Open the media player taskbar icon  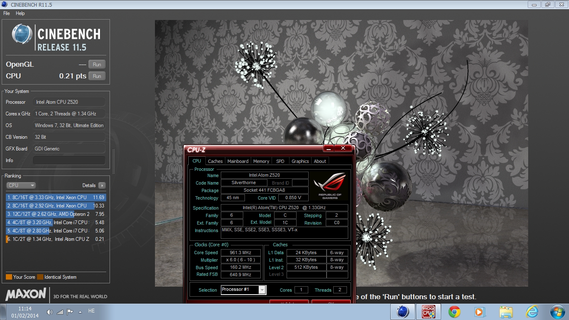(480, 312)
